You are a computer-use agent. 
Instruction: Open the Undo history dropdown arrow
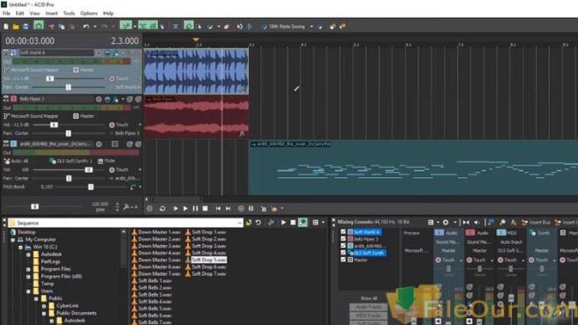tap(94, 26)
